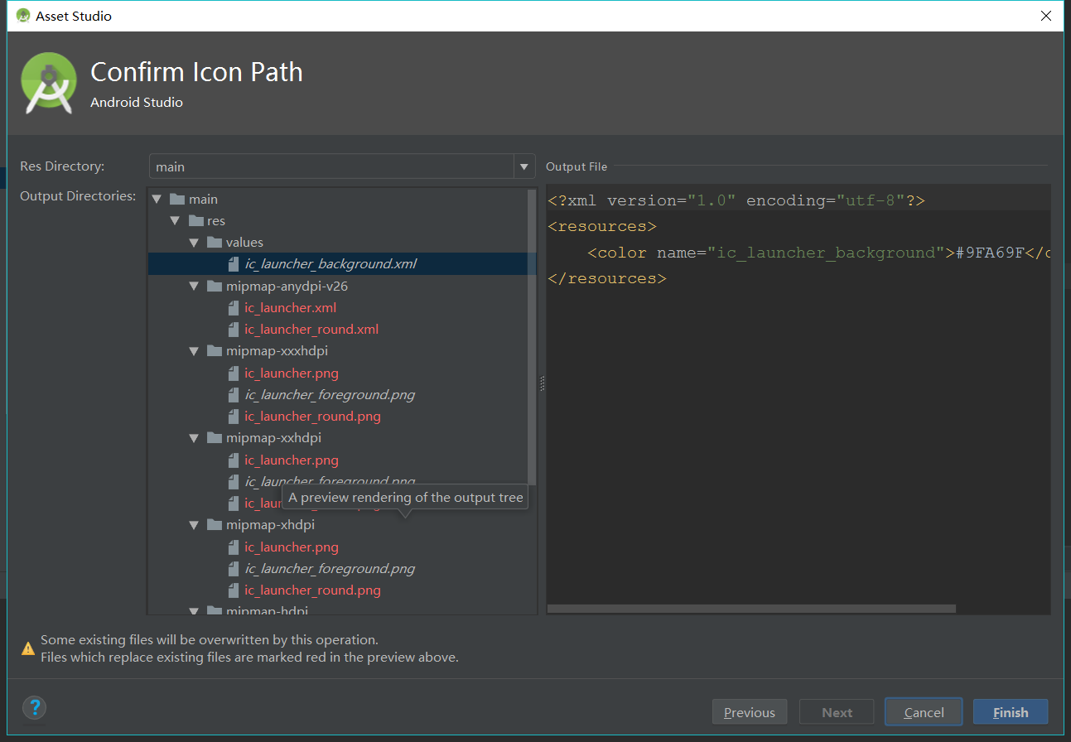Image resolution: width=1071 pixels, height=742 pixels.
Task: Click file icon of ic_launcher.png under mipmap-xhdpi
Action: 233,547
